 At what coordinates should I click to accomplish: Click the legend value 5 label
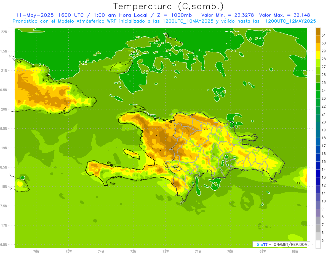323,241
